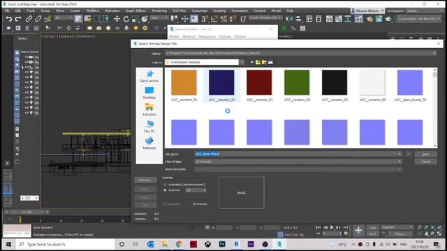Open Select by Name list tool
This screenshot has width=447, height=251.
(x=87, y=19)
